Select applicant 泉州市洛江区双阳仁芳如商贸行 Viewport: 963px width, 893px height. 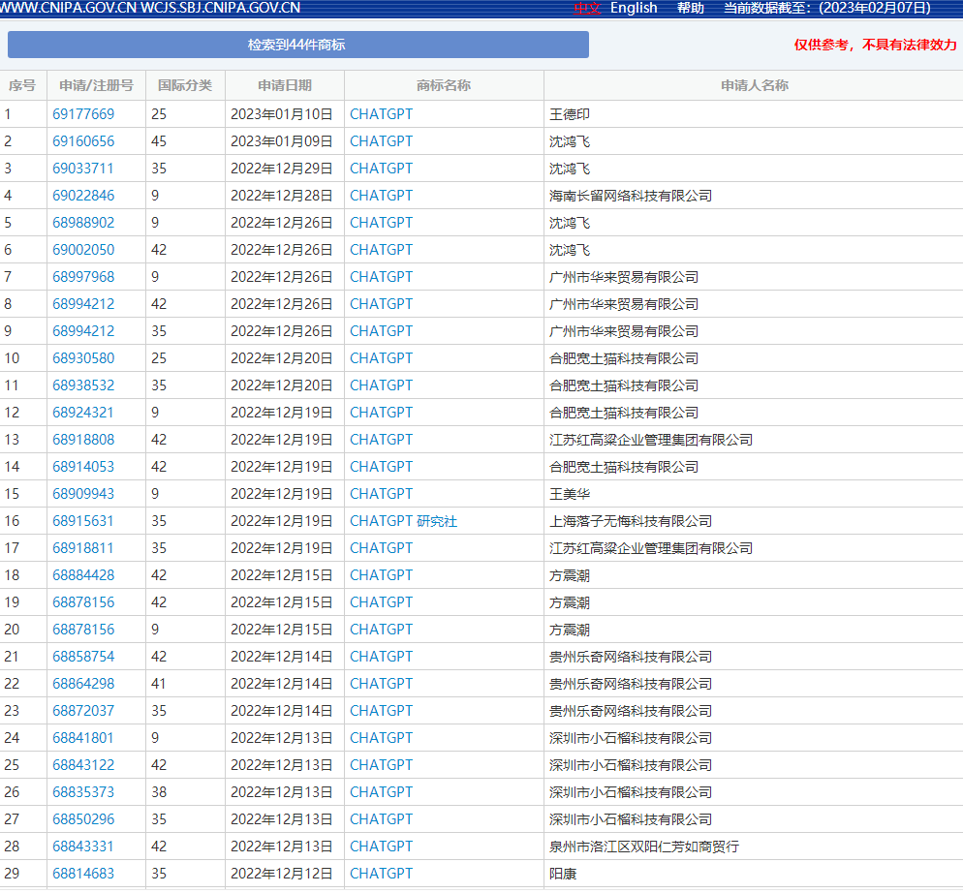pyautogui.click(x=644, y=847)
